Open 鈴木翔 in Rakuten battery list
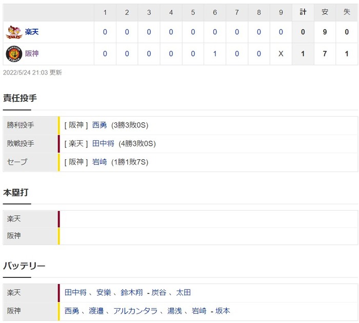Screen dimensions: 359x323 coord(132,293)
